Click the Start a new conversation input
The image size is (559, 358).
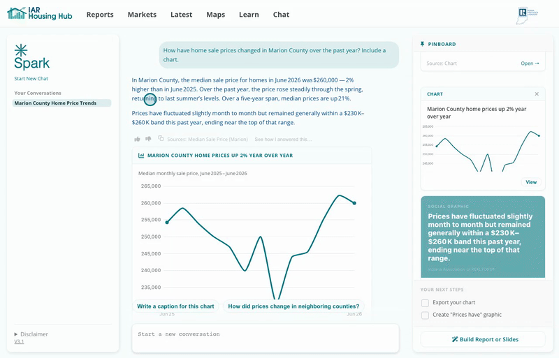(266, 338)
